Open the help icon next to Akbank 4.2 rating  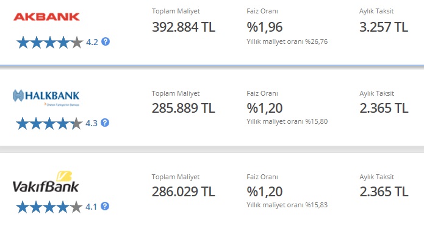tap(106, 41)
